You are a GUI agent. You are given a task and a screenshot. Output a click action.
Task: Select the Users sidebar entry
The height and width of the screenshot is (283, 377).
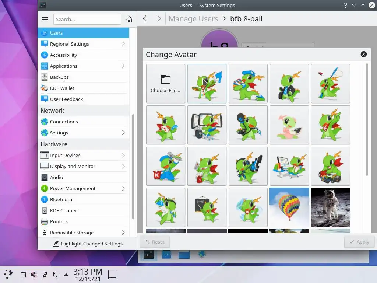[83, 33]
